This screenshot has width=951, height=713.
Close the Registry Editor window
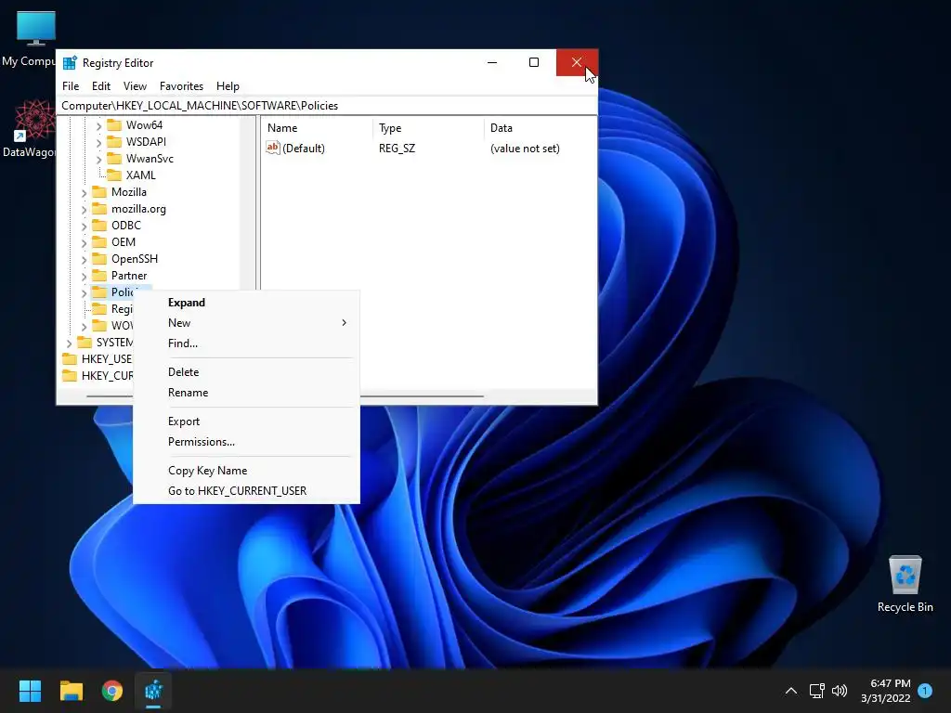(x=576, y=62)
